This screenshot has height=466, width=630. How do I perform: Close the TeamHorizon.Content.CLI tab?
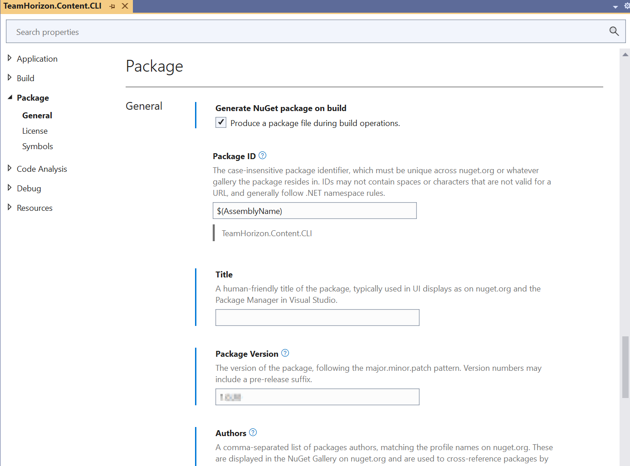(125, 6)
